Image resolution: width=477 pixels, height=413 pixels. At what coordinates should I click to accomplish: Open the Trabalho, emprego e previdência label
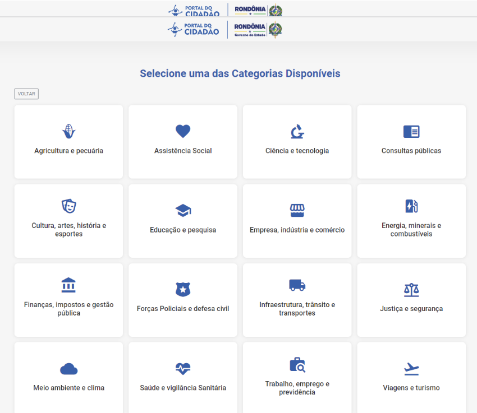tap(297, 388)
